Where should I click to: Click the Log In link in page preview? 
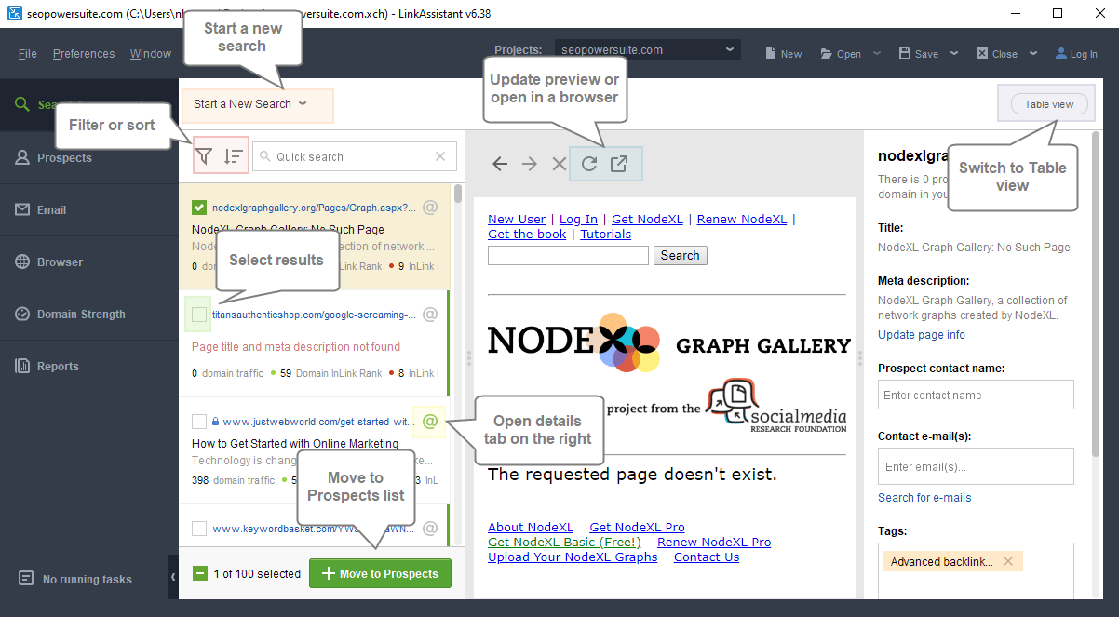[x=578, y=219]
